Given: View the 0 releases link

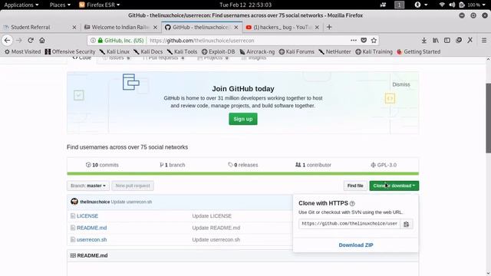Looking at the screenshot, I should pos(243,165).
